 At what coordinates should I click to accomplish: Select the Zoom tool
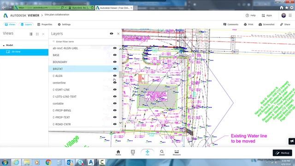tap(162, 153)
